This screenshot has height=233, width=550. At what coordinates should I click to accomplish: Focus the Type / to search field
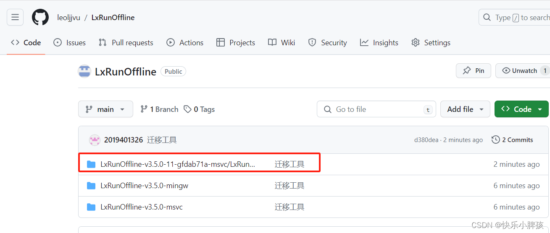[x=514, y=18]
